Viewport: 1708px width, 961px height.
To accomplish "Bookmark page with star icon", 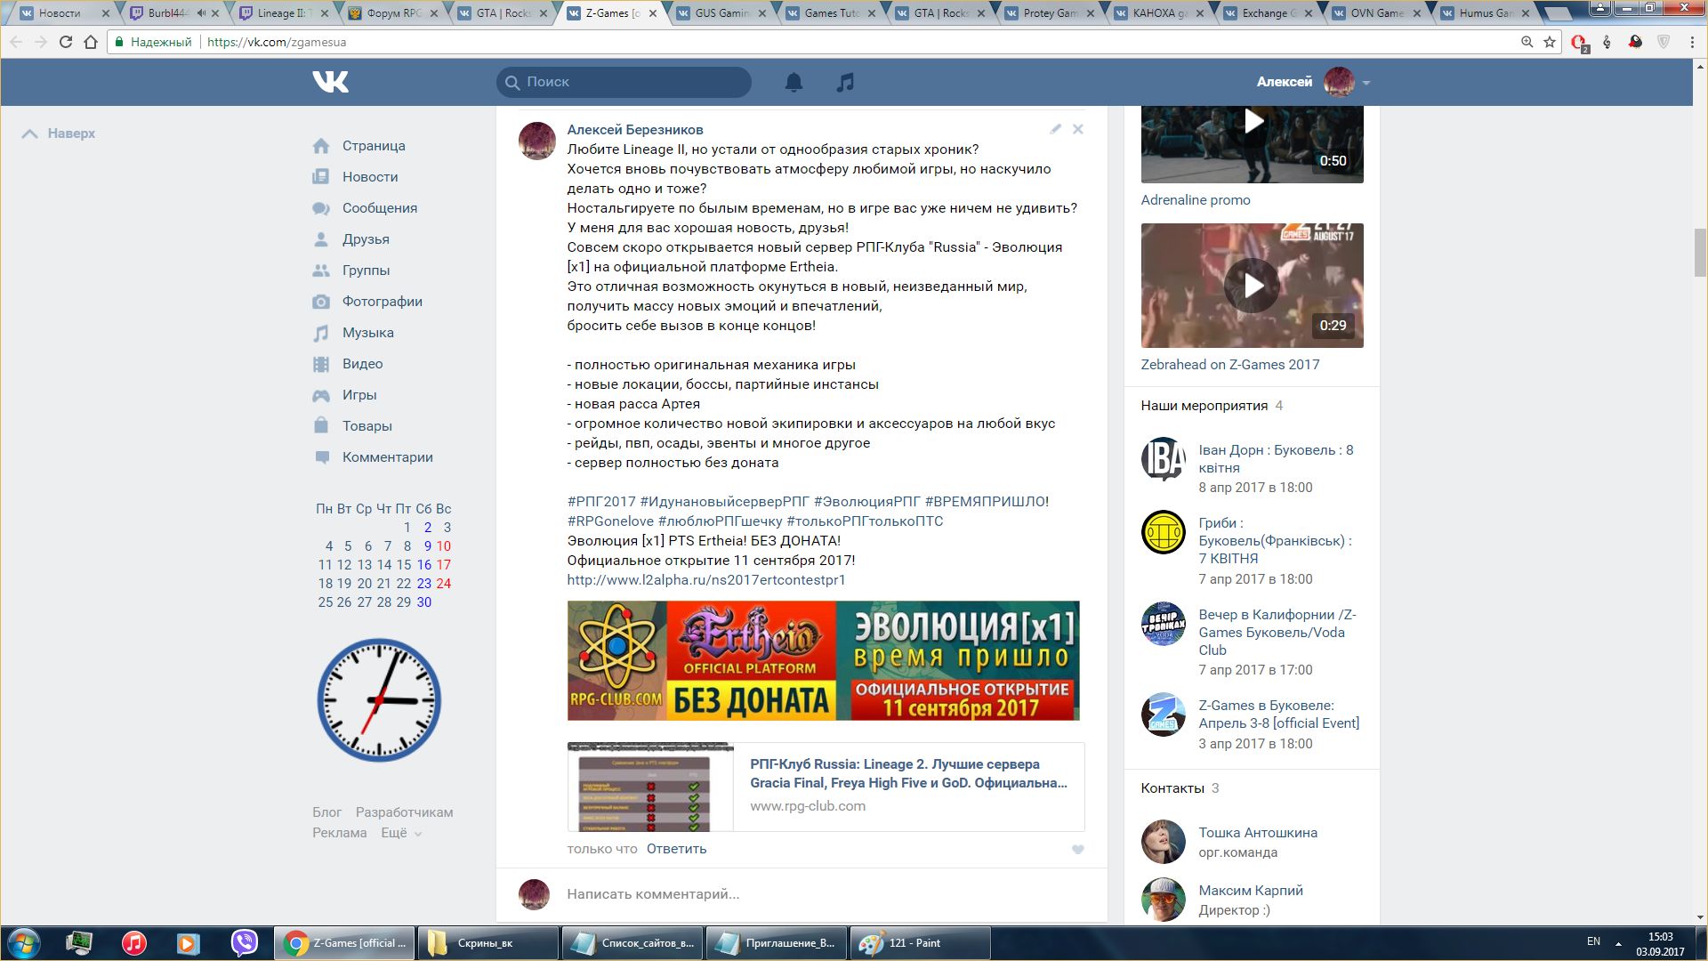I will point(1550,42).
